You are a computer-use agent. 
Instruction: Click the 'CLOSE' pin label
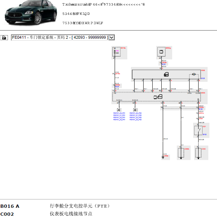tap(198, 93)
